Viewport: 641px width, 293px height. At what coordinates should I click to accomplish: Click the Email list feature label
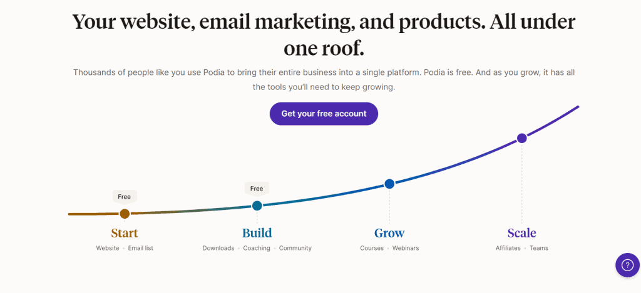pyautogui.click(x=141, y=248)
